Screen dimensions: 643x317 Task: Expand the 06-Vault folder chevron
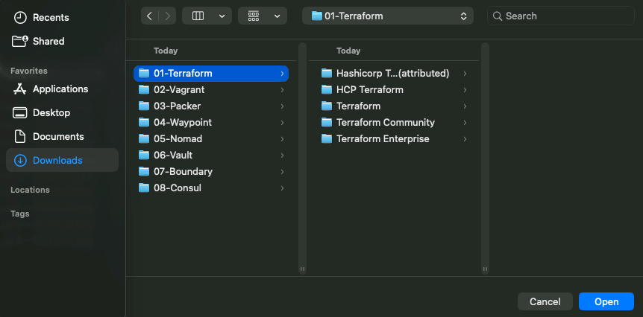282,155
